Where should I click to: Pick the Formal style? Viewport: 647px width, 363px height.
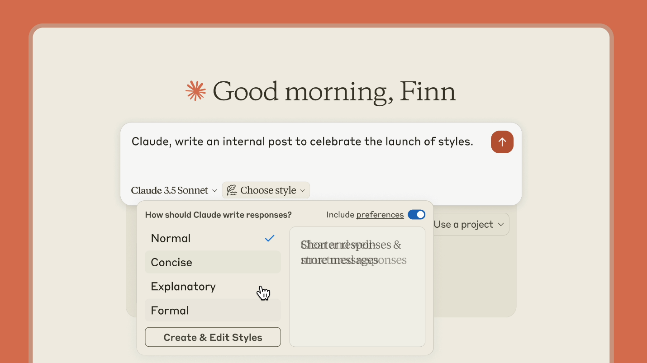click(213, 311)
